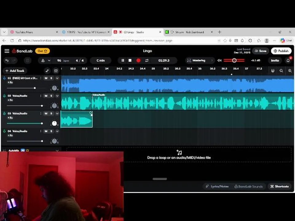Viewport: 295px width, 221px height.
Task: Add Fx to track 01
Action: [x=10, y=83]
